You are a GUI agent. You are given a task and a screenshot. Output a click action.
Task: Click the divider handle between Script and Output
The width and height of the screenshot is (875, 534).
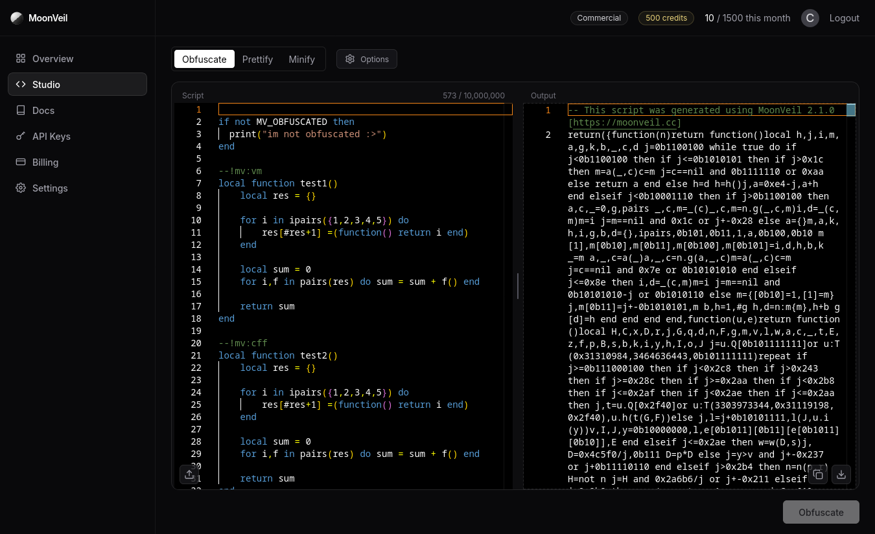tap(518, 286)
